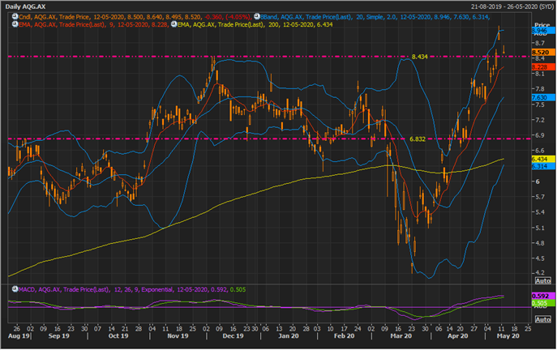Screen dimensions: 557x350
Task: Click the blue middle band tag 7.630
Action: (543, 97)
